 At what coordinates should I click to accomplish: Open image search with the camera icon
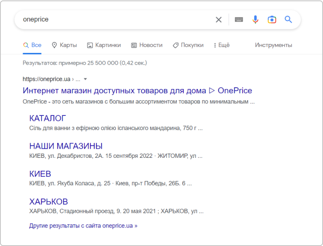pyautogui.click(x=272, y=19)
